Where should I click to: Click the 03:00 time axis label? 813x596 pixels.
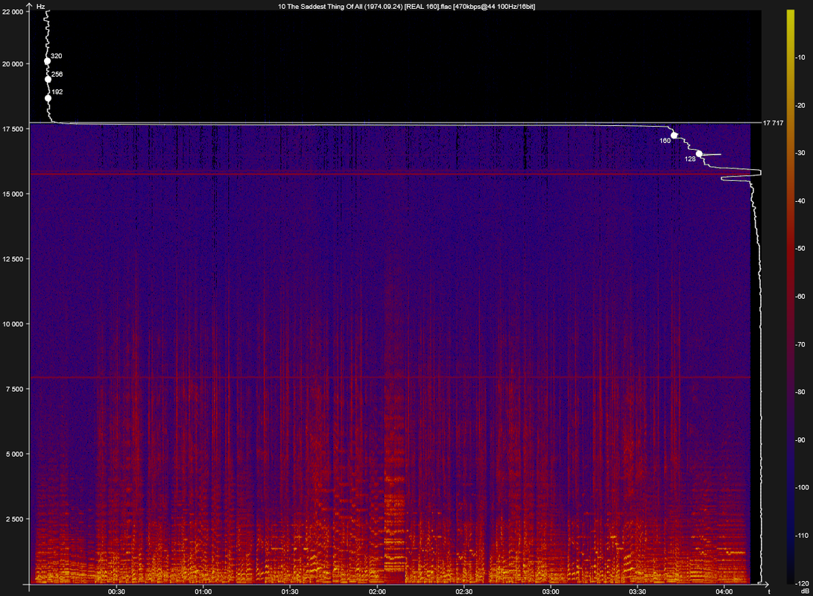tap(551, 592)
